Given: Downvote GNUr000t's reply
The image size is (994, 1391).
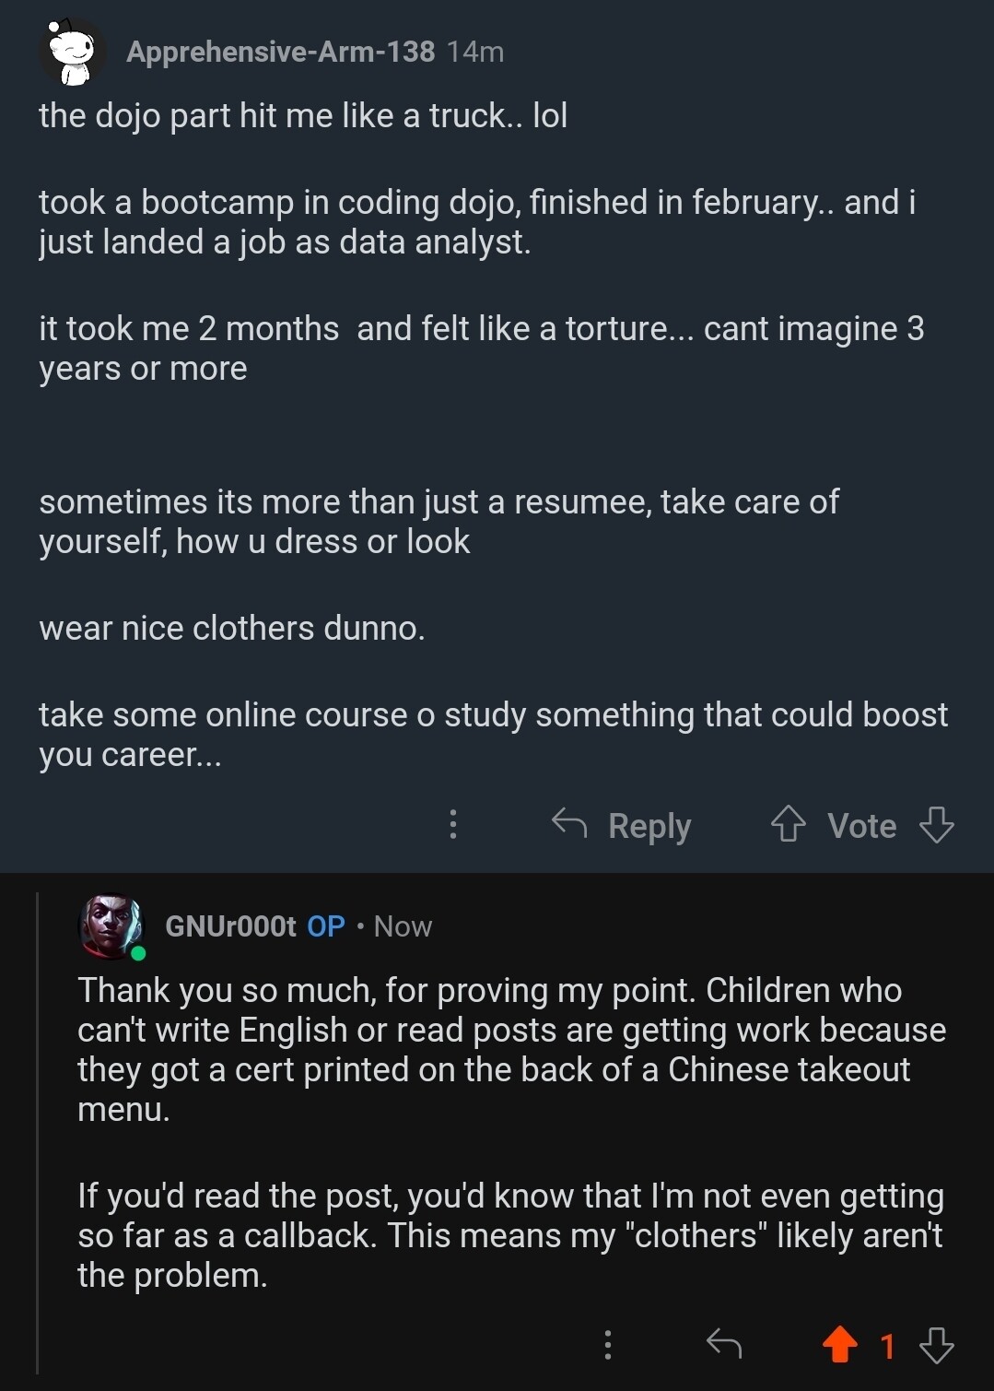Looking at the screenshot, I should click(937, 1345).
